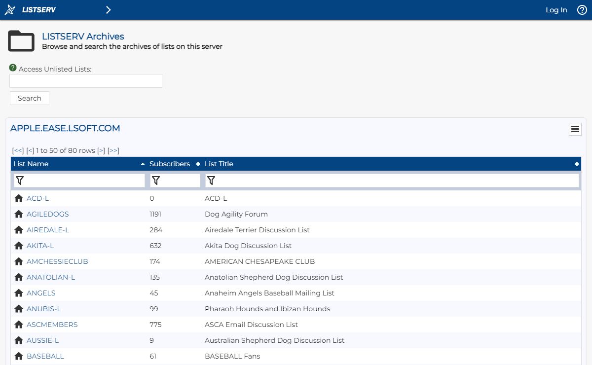The width and height of the screenshot is (592, 365).
Task: Select 'BASEBALL Fans' title text
Action: (x=232, y=356)
